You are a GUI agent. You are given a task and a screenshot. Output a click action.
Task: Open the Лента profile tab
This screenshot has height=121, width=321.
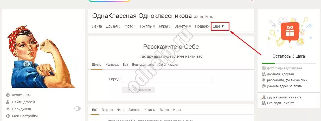click(97, 26)
